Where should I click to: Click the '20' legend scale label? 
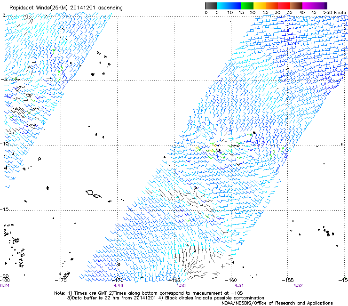pos(253,13)
